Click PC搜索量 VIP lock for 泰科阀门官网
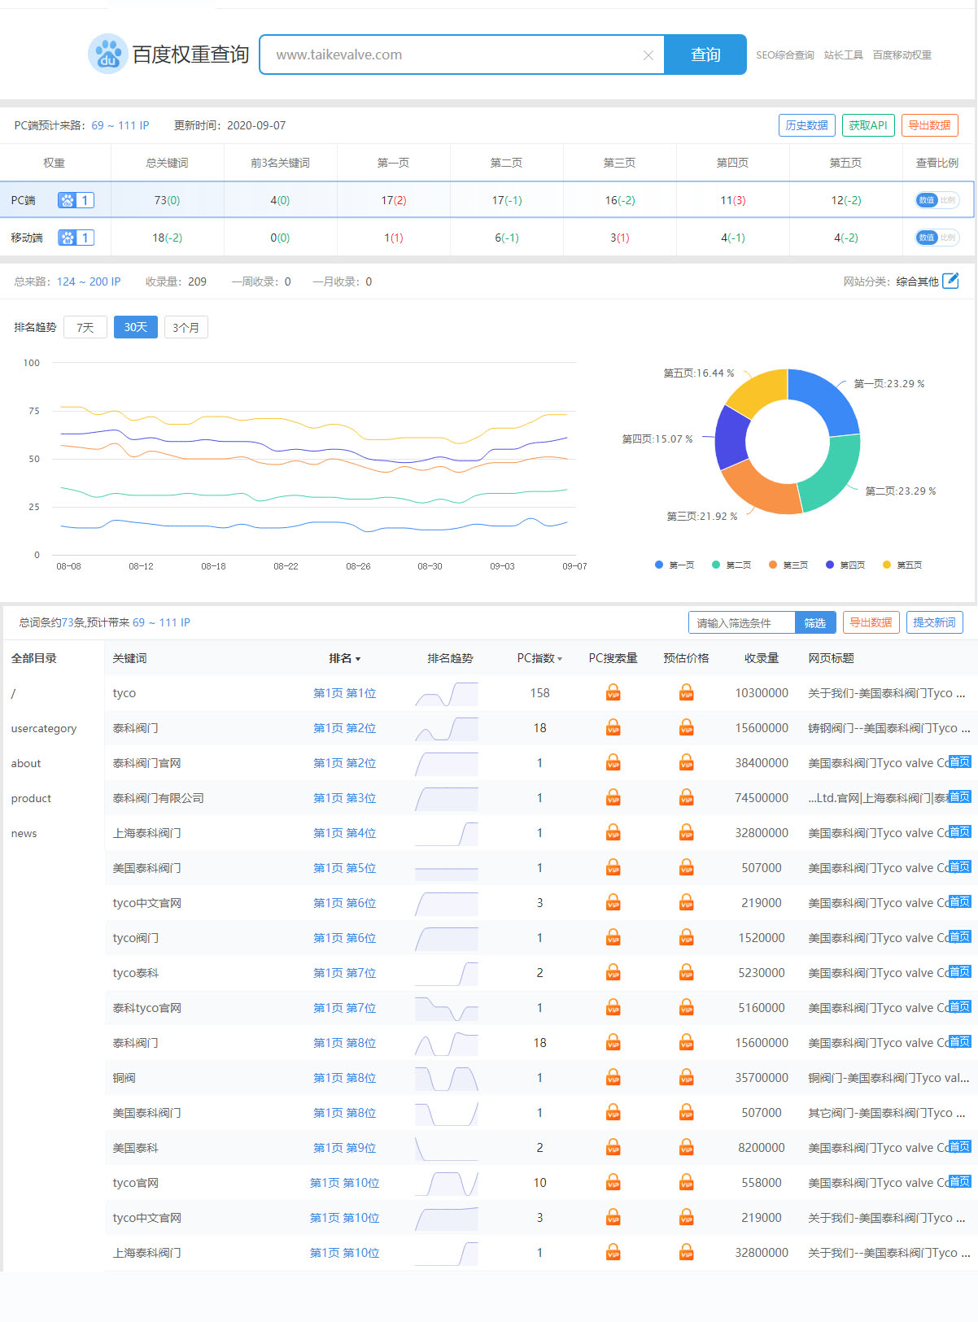The image size is (978, 1322). (613, 762)
